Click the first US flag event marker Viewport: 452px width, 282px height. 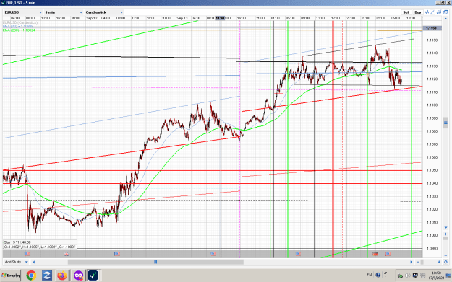[27, 254]
